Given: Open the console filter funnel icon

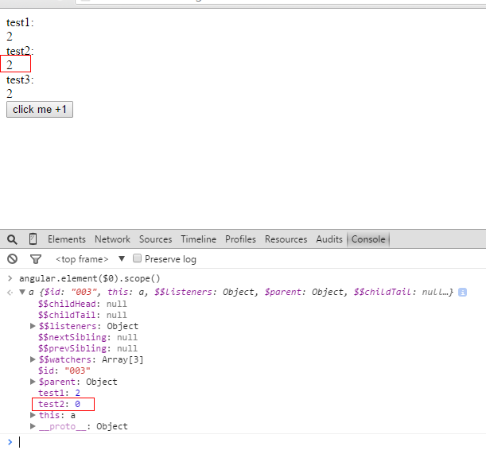Looking at the screenshot, I should click(x=35, y=259).
